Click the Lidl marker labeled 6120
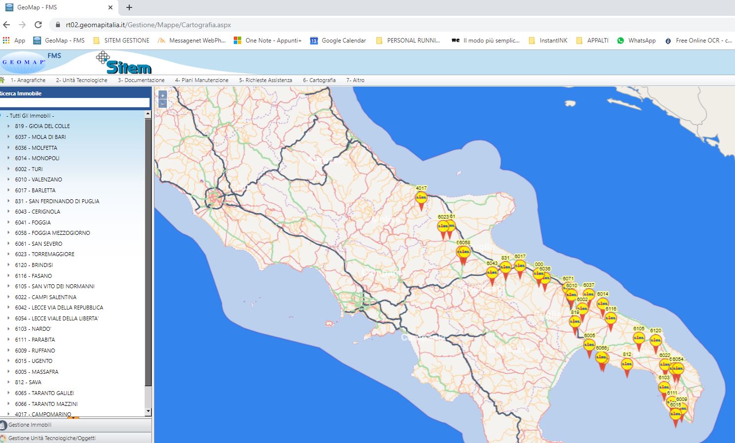Viewport: 735px width, 443px height. (x=655, y=342)
